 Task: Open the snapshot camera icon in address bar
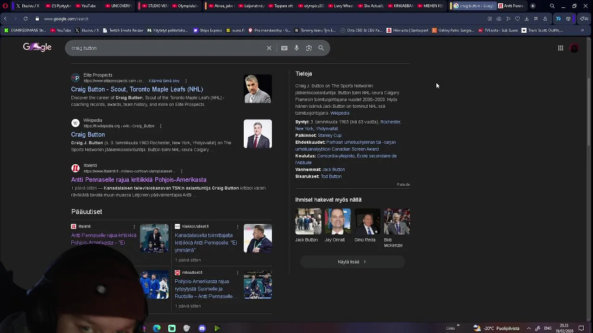(499, 18)
